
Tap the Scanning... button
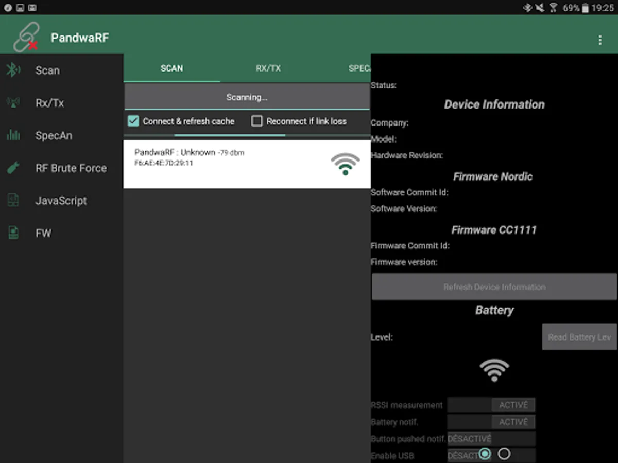pyautogui.click(x=247, y=97)
